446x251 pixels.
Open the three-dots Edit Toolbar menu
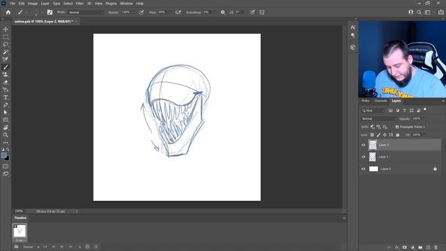pyautogui.click(x=6, y=142)
